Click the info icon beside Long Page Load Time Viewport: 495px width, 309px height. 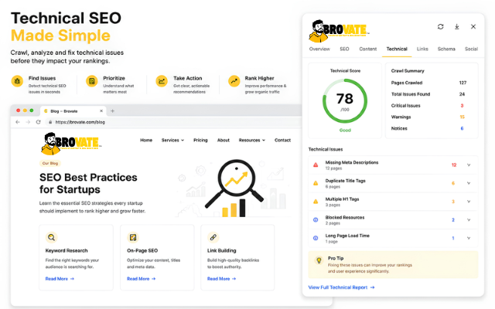click(x=316, y=238)
